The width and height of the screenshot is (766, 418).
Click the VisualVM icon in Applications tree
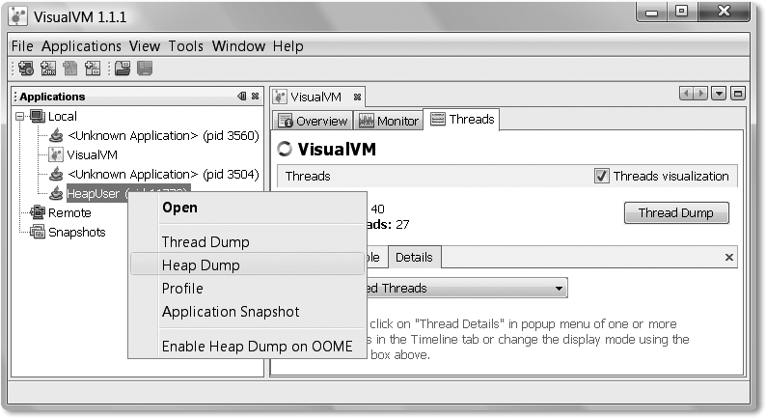57,154
